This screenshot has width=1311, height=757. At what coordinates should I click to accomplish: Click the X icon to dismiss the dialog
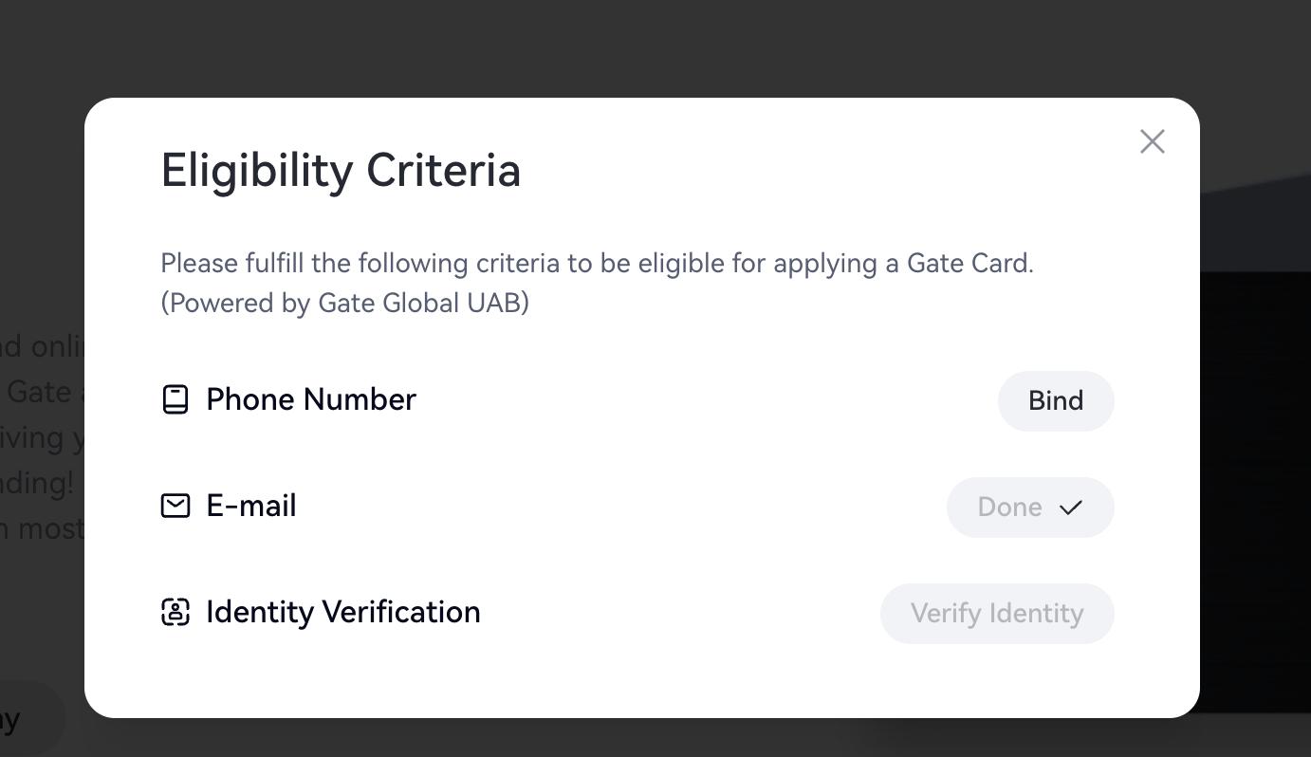coord(1152,140)
